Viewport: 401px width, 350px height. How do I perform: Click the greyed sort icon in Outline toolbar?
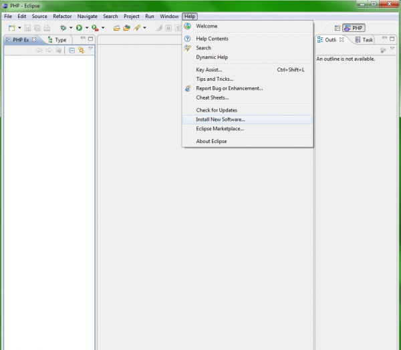click(x=383, y=50)
